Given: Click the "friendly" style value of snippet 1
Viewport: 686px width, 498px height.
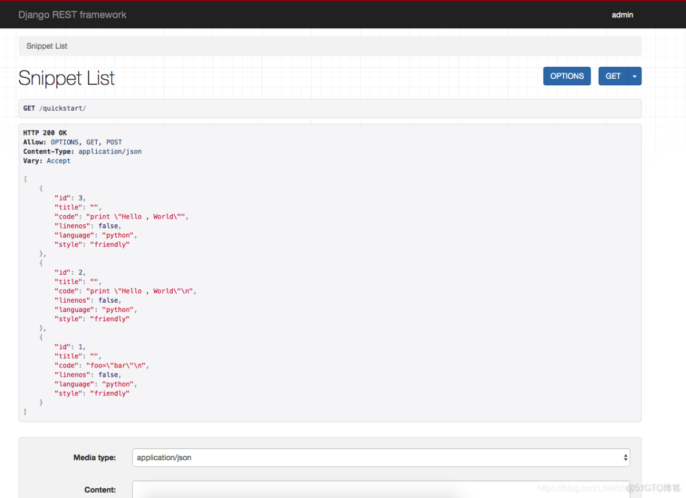Looking at the screenshot, I should [110, 393].
